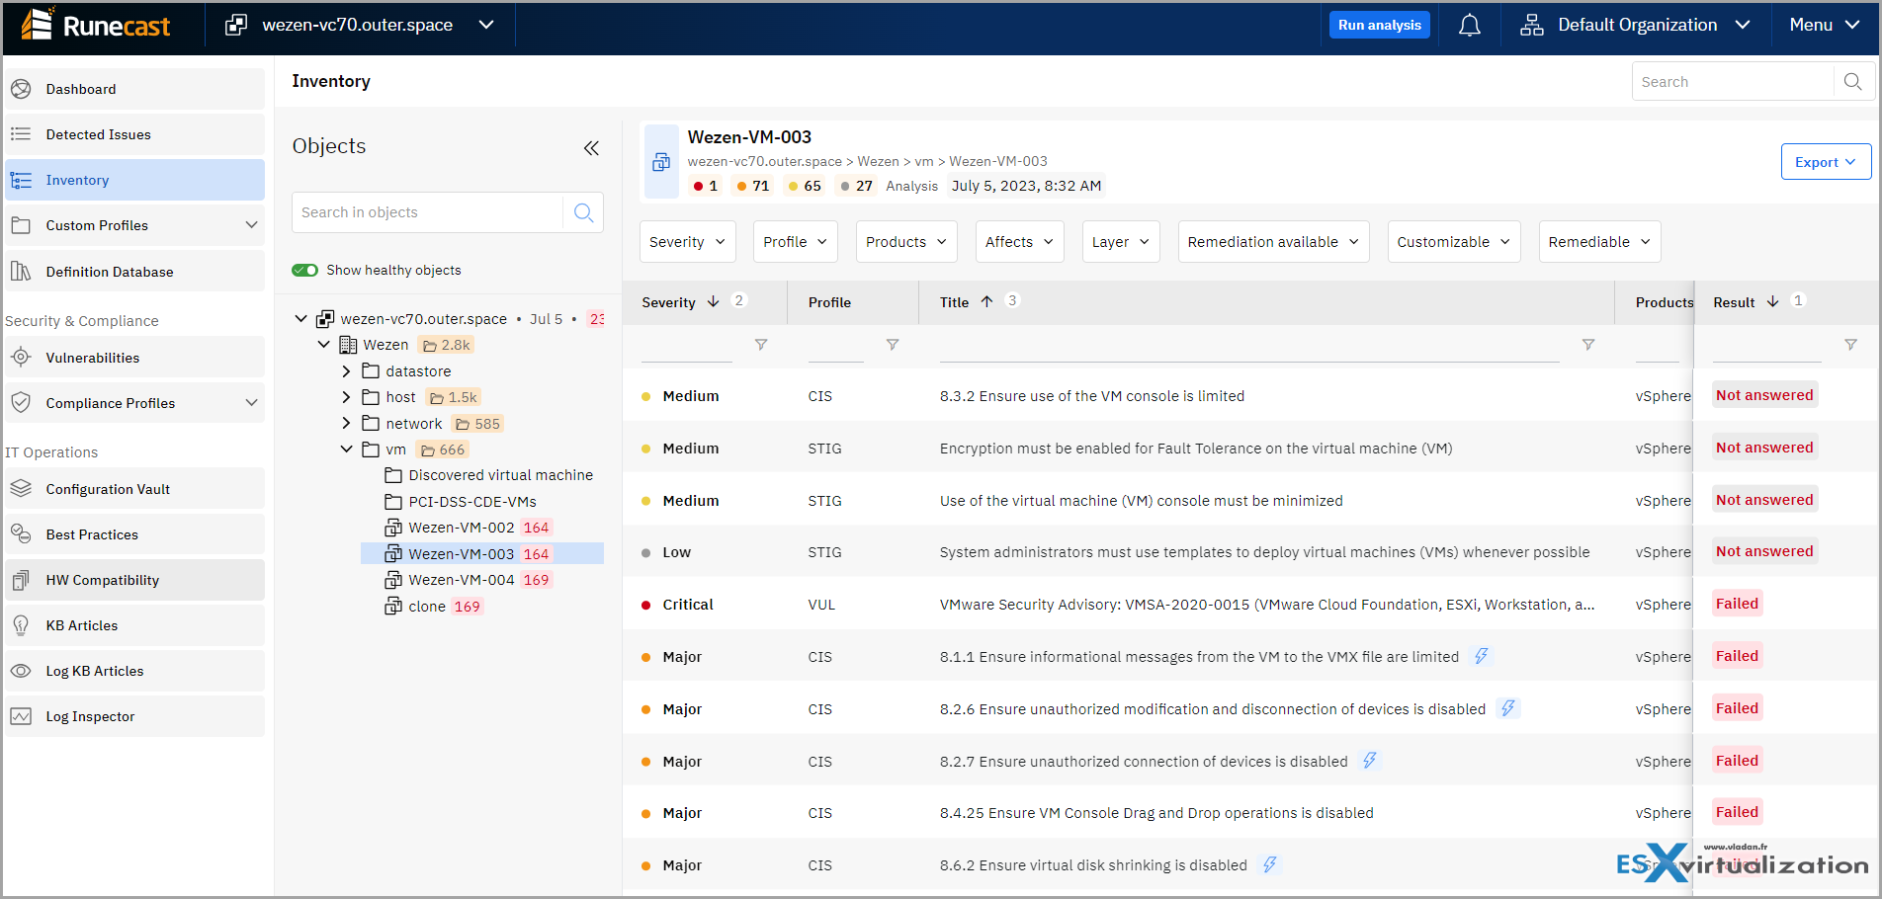Expand the network folder in tree
Viewport: 1882px width, 899px height.
(346, 423)
